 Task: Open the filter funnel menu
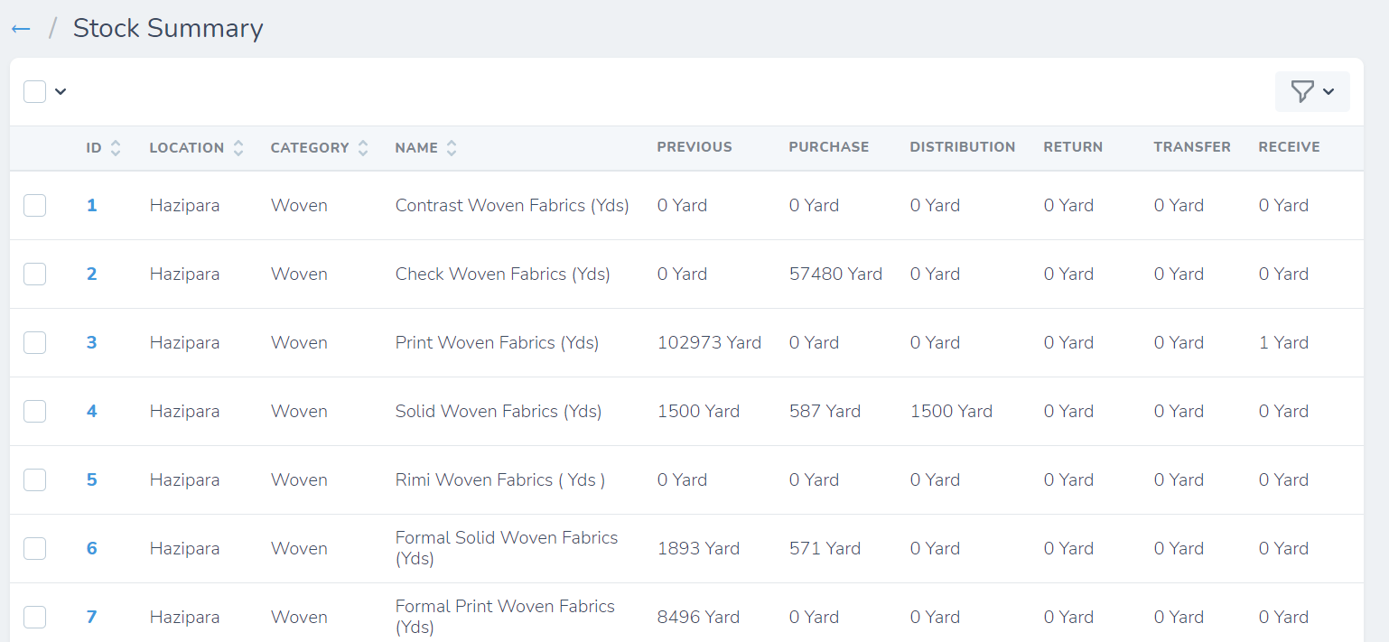tap(1312, 91)
